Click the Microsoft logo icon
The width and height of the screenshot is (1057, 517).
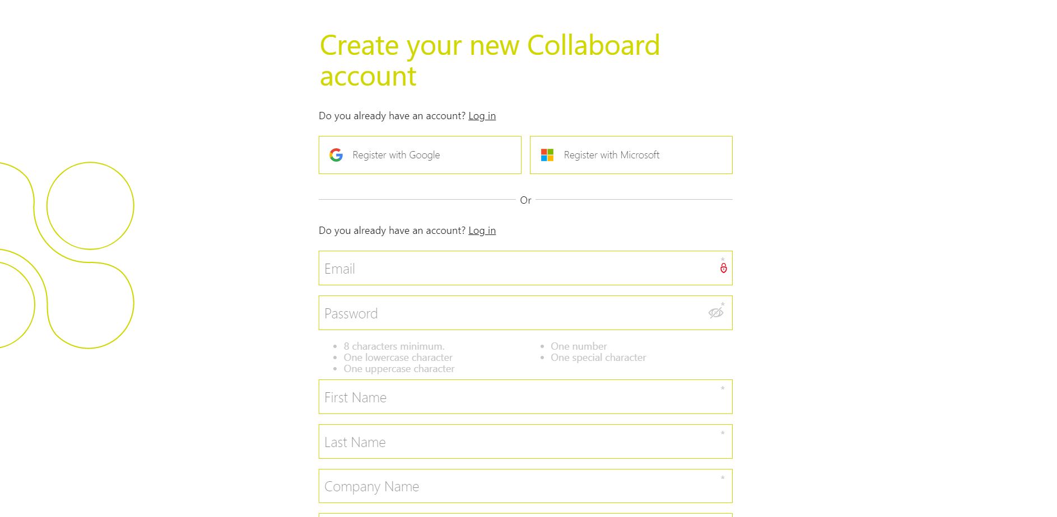point(547,155)
